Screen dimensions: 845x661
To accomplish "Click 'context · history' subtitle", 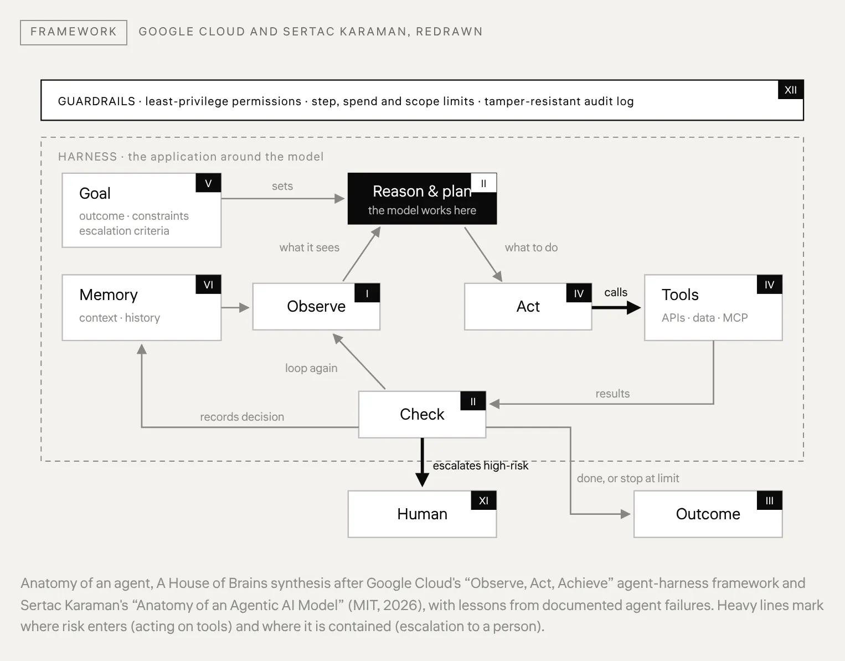I will pos(120,318).
